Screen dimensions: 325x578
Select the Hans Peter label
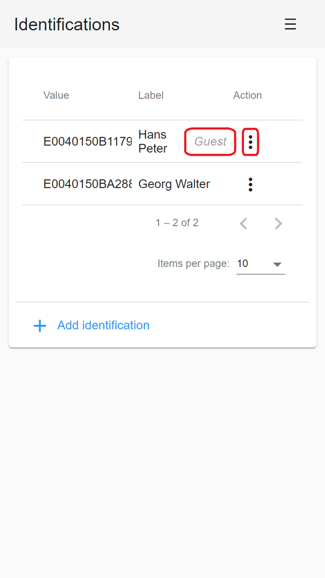click(153, 142)
